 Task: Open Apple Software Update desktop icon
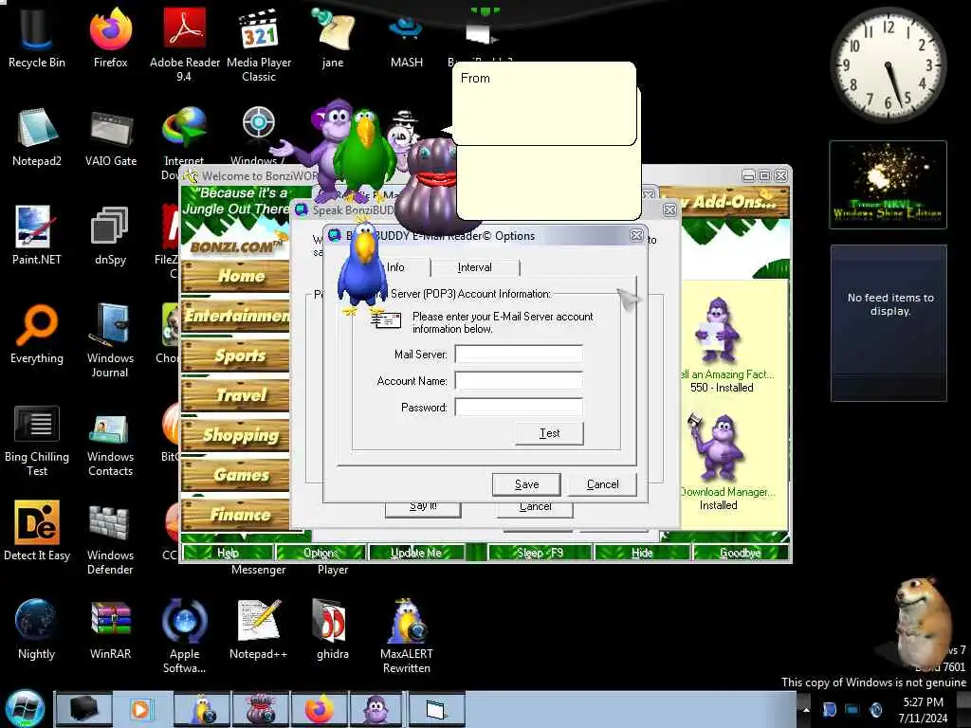click(x=185, y=635)
